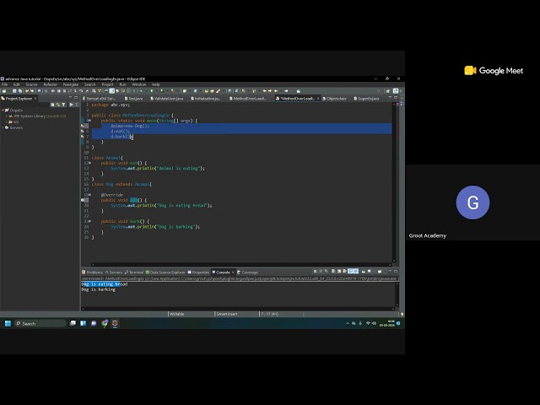Open the Navigate menu
The image size is (540, 405).
coord(71,84)
